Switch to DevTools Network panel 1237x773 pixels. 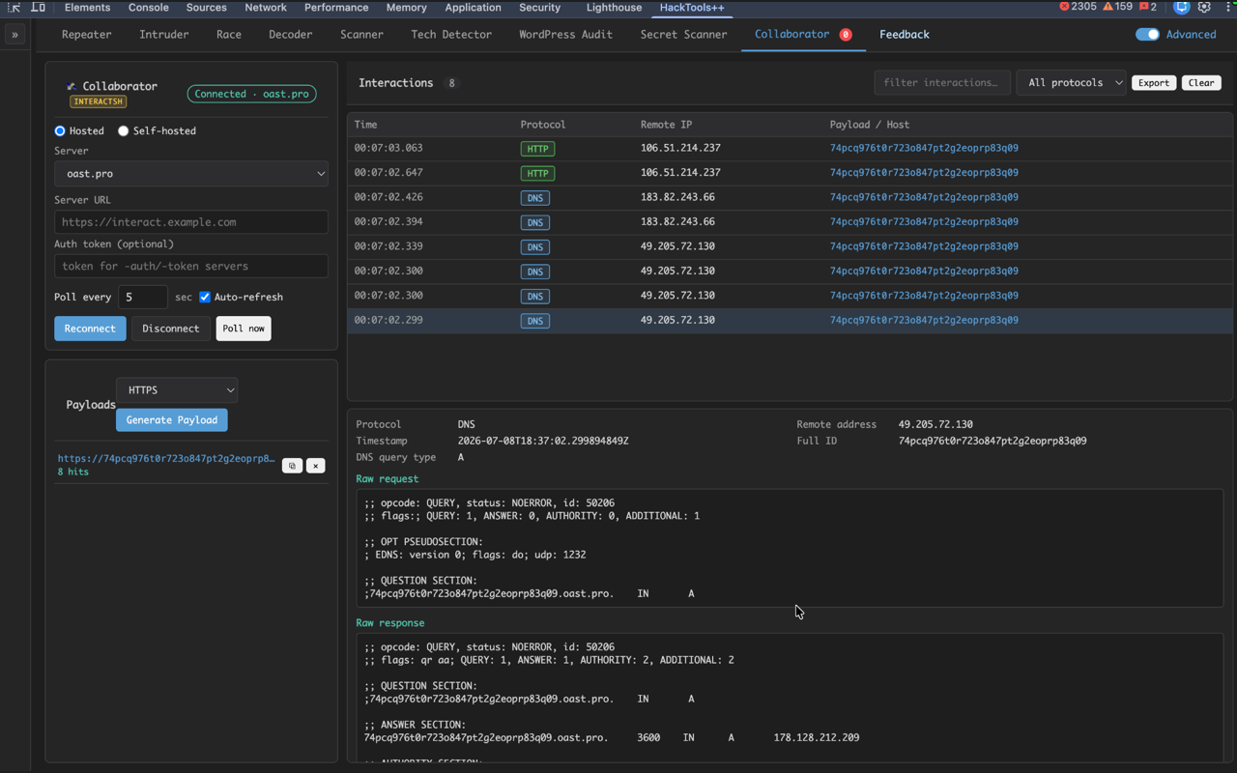tap(265, 7)
